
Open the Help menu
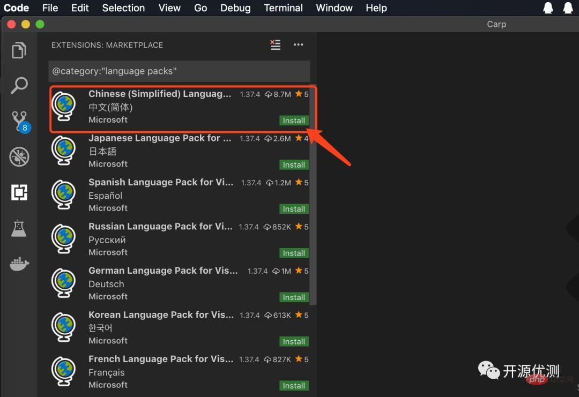(x=376, y=8)
